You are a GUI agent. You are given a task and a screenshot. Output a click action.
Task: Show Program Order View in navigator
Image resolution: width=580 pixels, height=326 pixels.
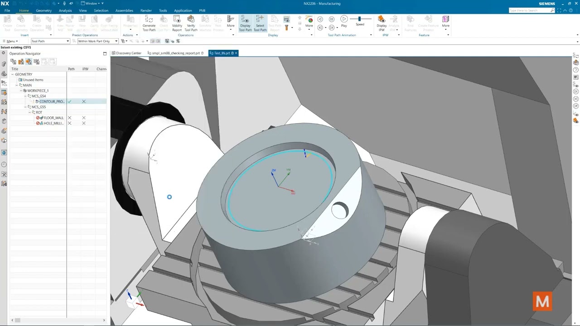13,62
